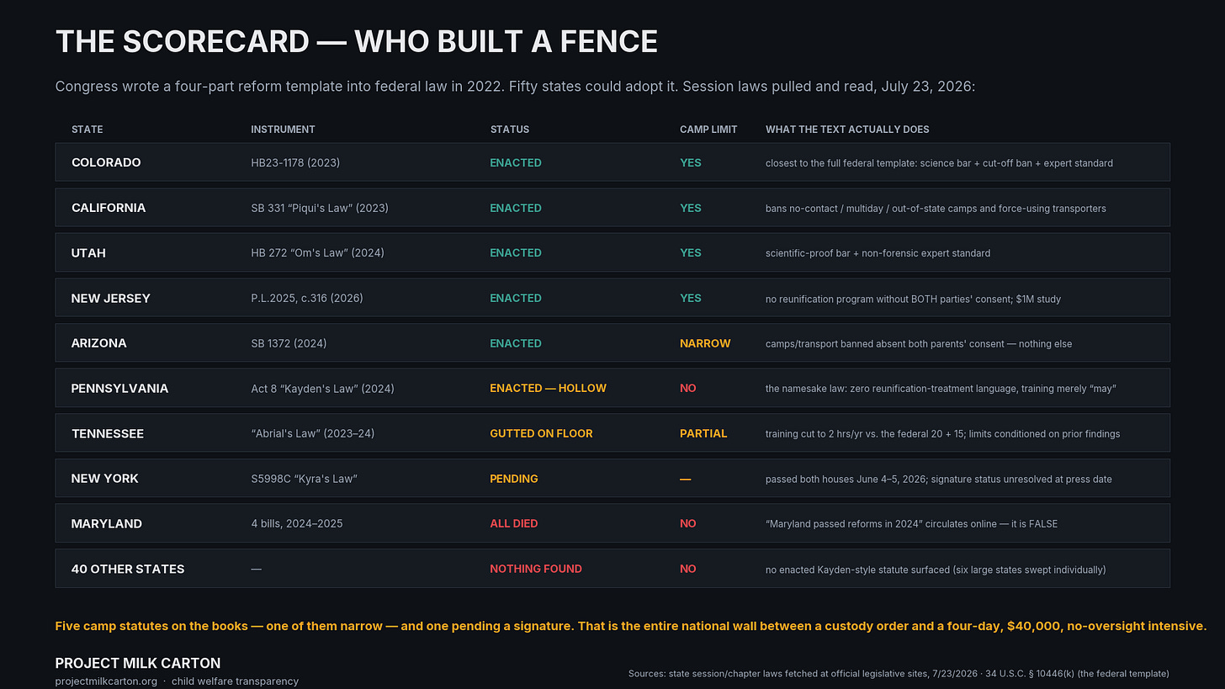1225x689 pixels.
Task: Click the PENDING status in New York row
Action: (514, 479)
